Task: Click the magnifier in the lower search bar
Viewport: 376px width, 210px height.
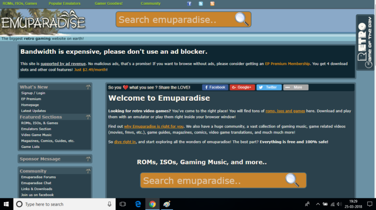Action: [292, 180]
